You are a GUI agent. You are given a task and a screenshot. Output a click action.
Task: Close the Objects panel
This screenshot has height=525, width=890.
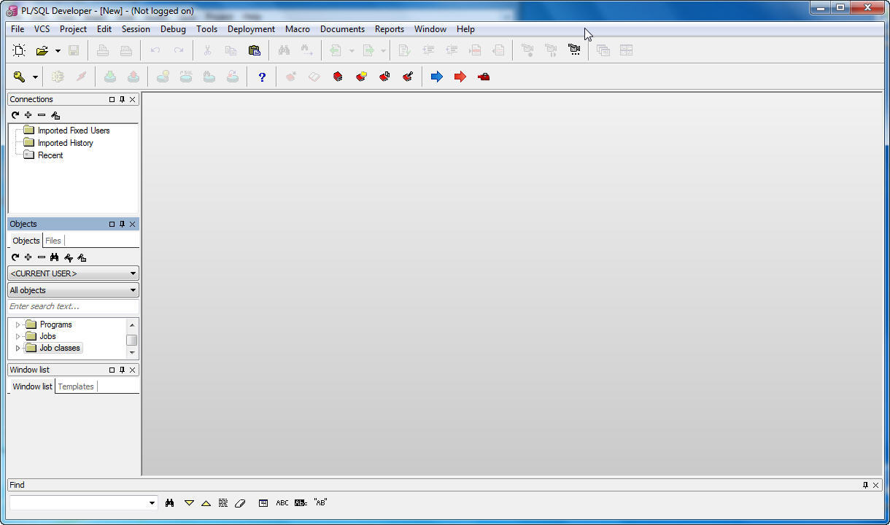[132, 224]
